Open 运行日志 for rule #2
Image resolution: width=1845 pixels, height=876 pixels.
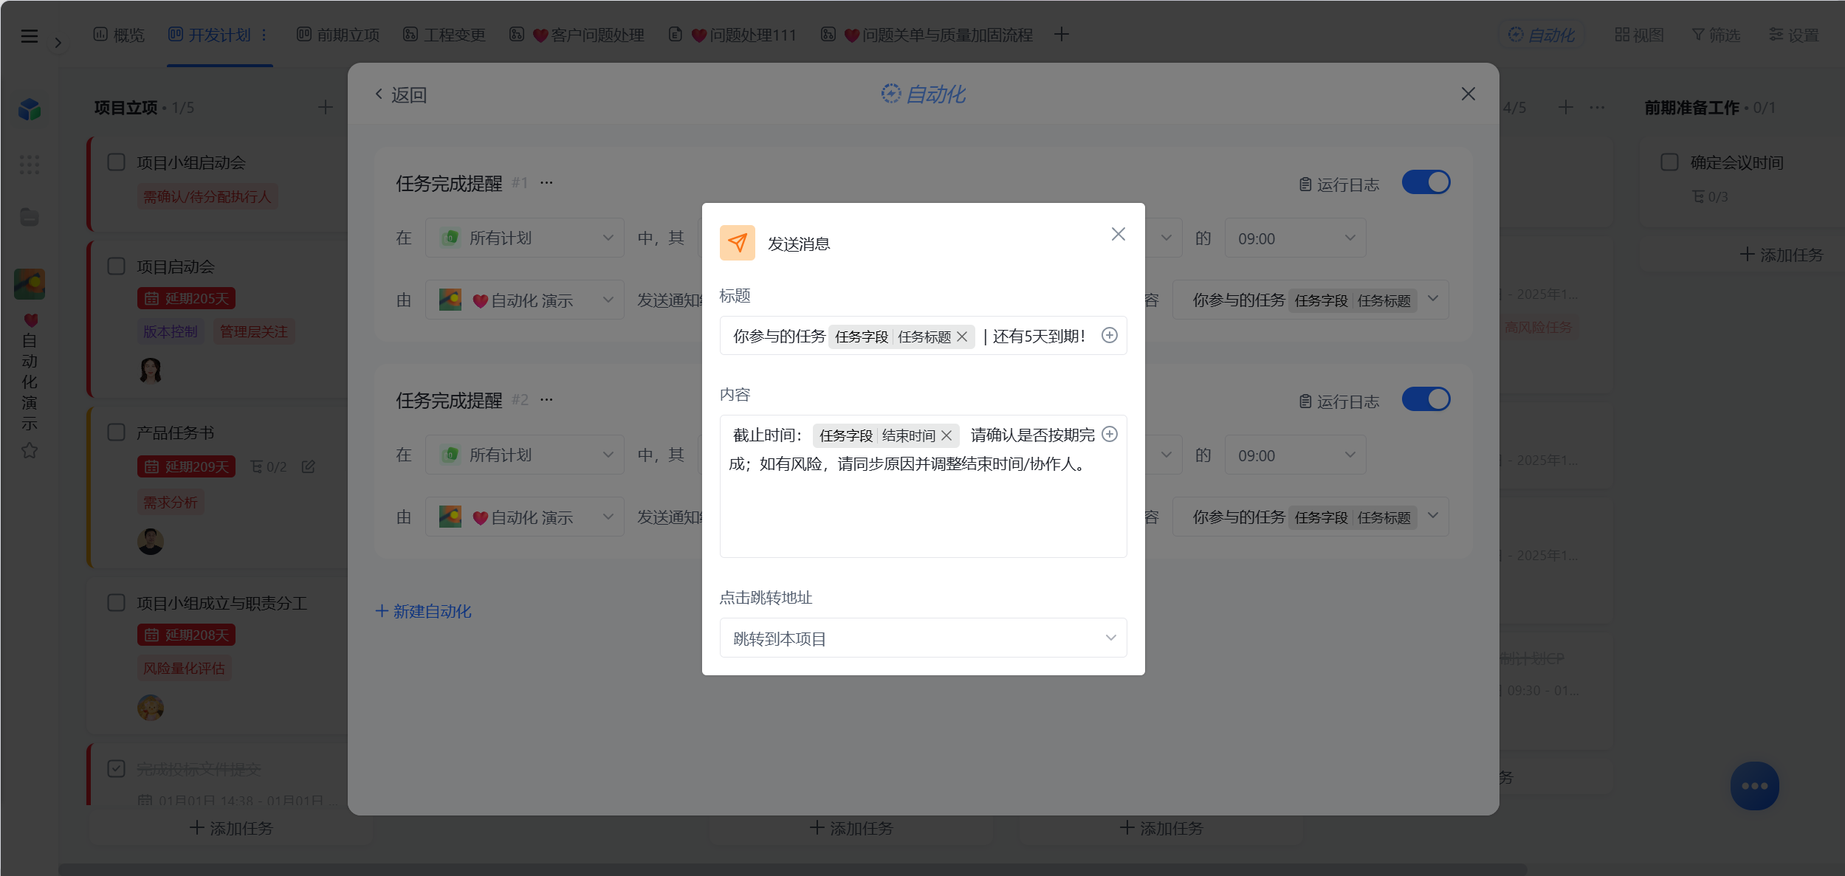(1339, 401)
